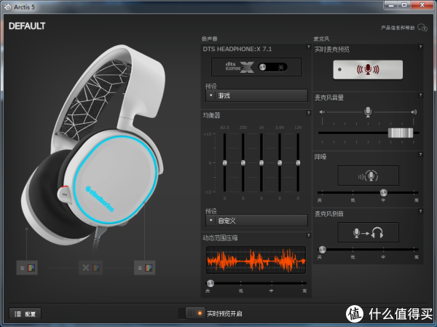Close the Arctis 5 window

[x=422, y=5]
